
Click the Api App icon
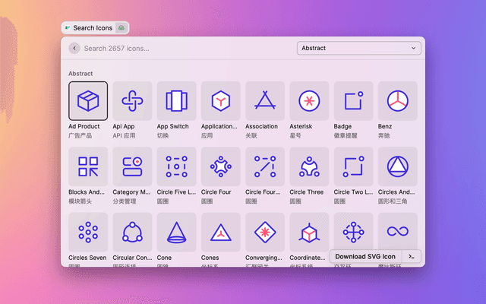pos(132,101)
